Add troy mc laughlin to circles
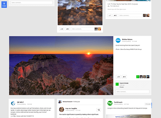Screen dimensions: 161x118 click(99, 110)
